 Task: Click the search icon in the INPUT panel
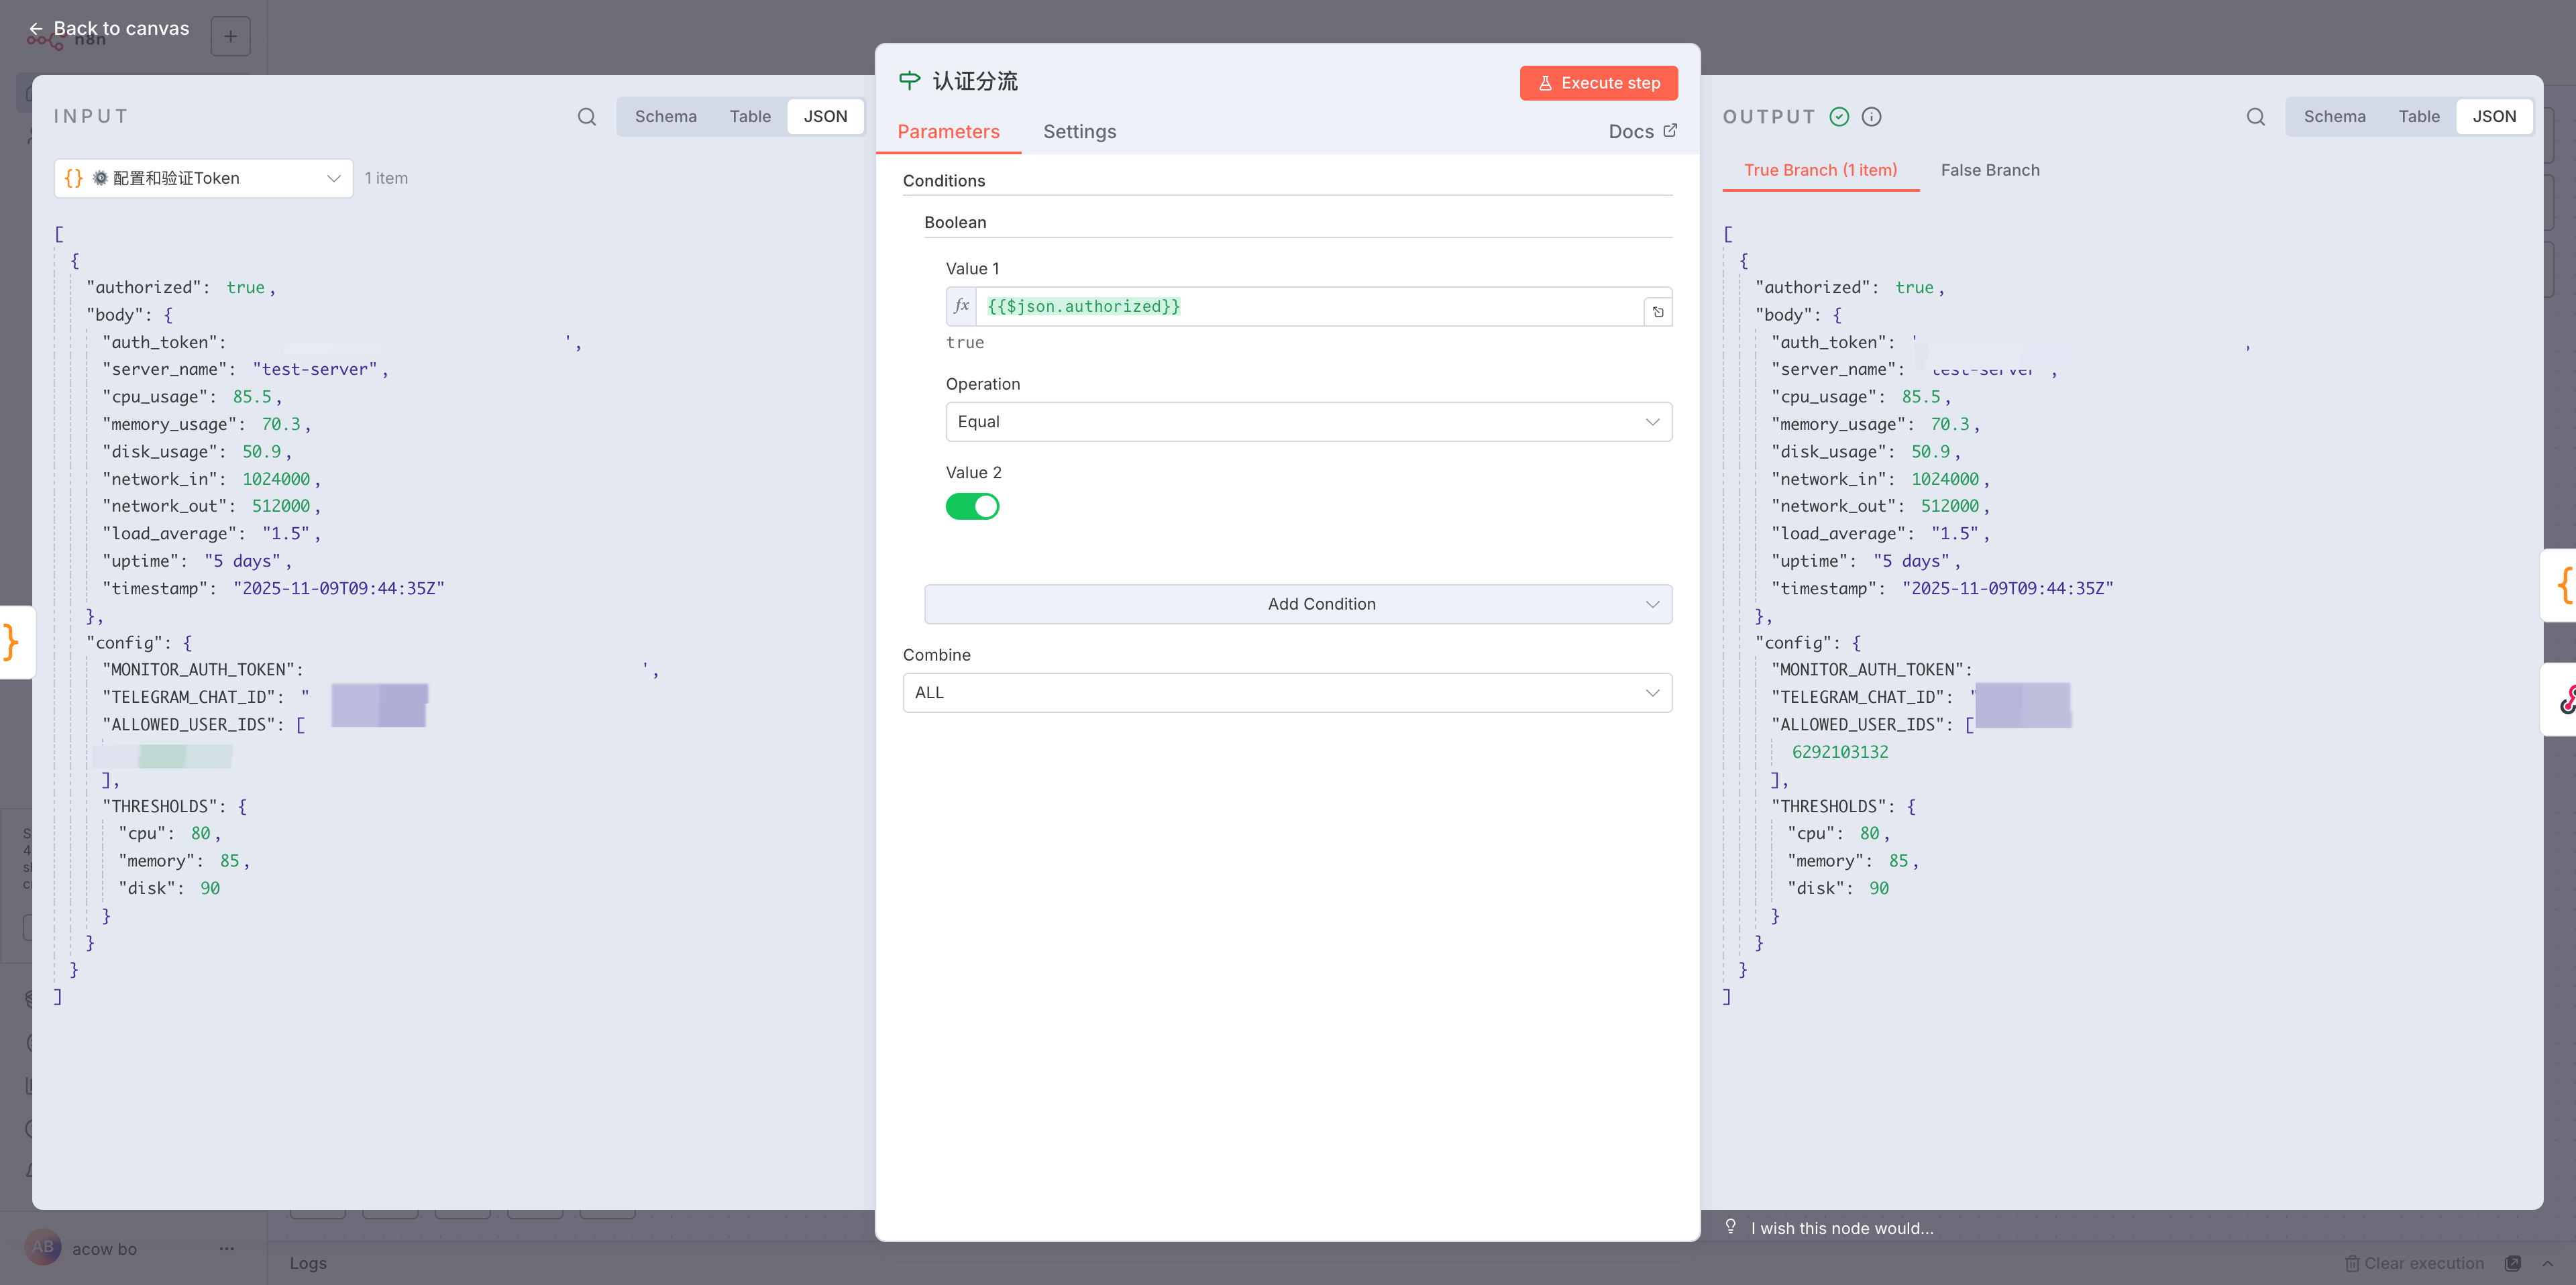pos(587,117)
